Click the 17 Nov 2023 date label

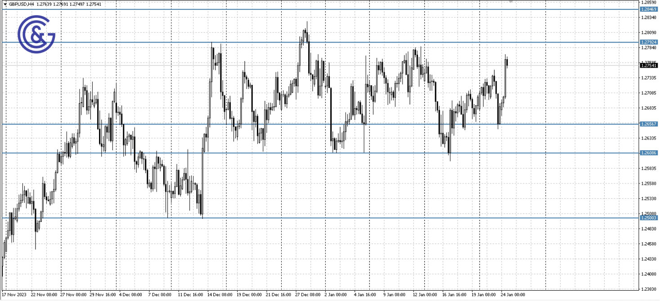[x=13, y=295]
